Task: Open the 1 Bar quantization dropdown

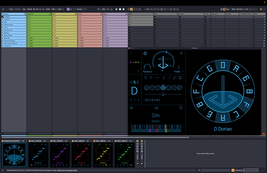Action: [60, 9]
